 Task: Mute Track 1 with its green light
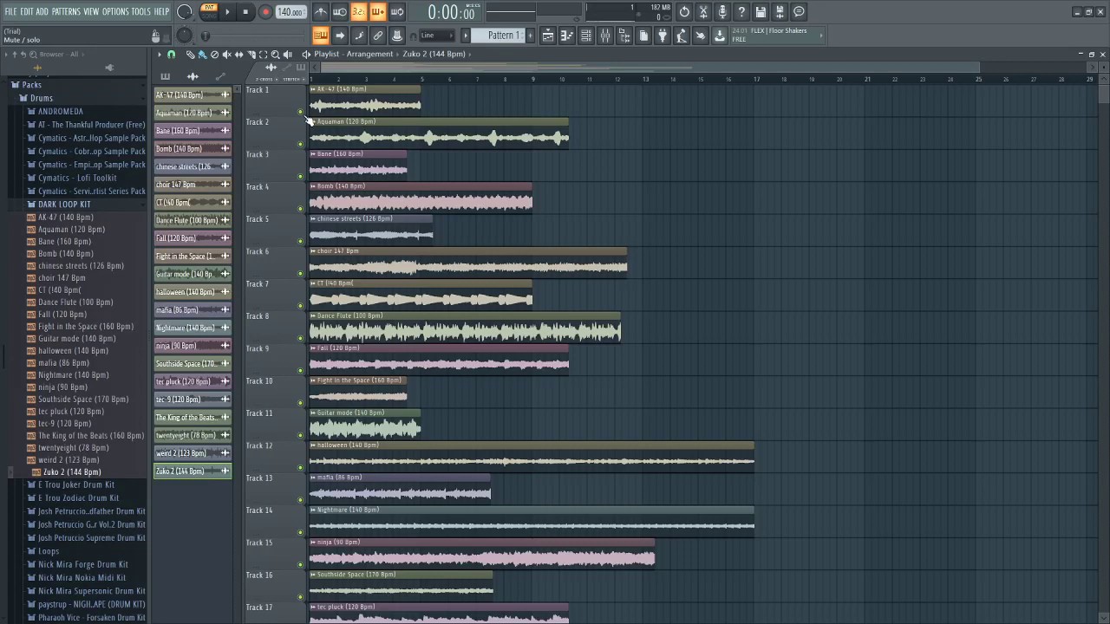tap(301, 111)
